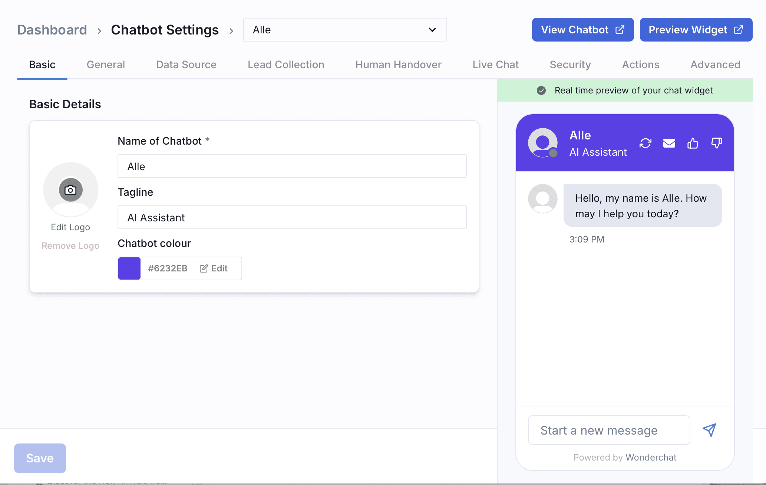Click the Remove Logo link
Viewport: 766px width, 485px height.
click(x=70, y=245)
